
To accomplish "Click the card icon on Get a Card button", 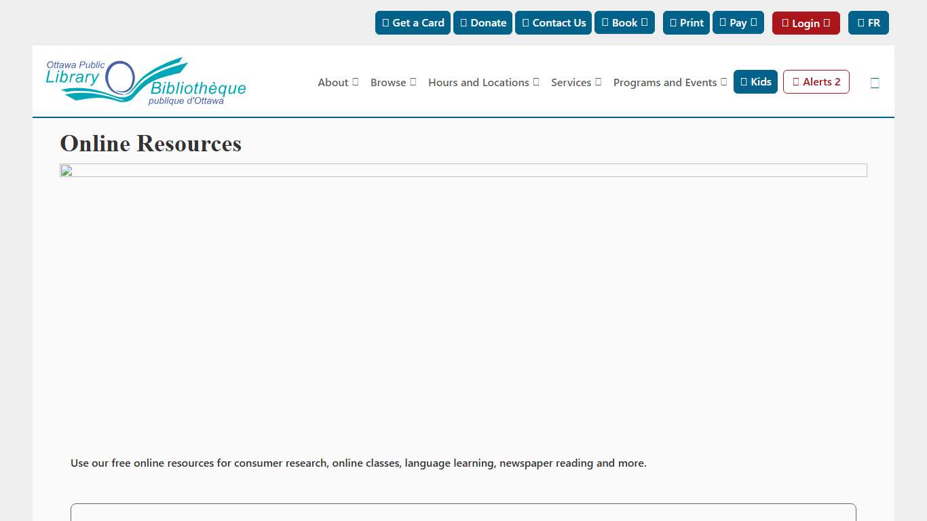I will pos(385,22).
